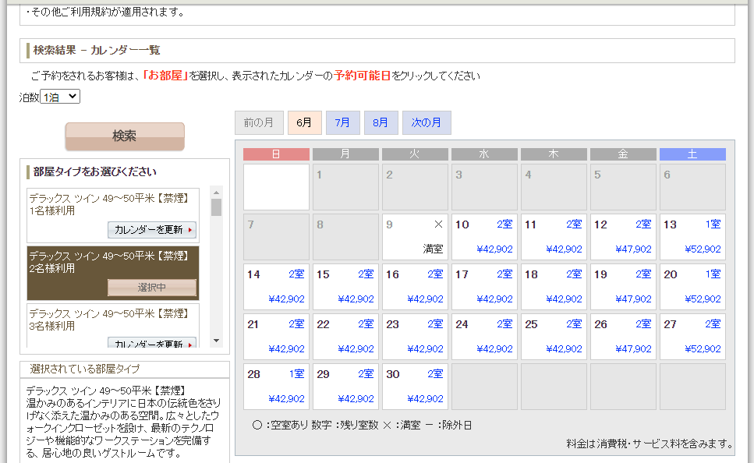This screenshot has height=463, width=754.
Task: Choose June 30 on the calendar
Action: (x=415, y=387)
